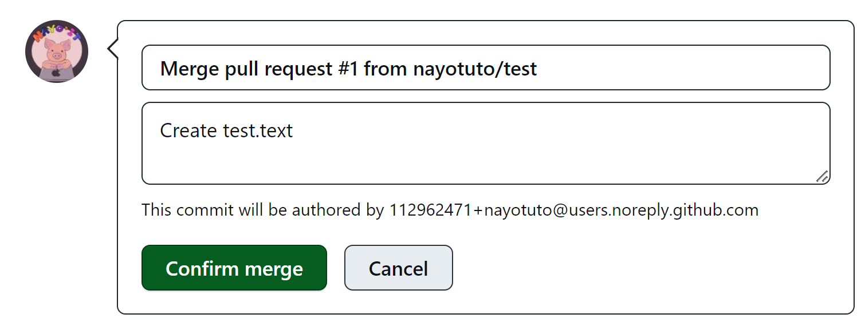Place cursor on the word "Merge" in title
The width and height of the screenshot is (865, 322).
point(185,69)
